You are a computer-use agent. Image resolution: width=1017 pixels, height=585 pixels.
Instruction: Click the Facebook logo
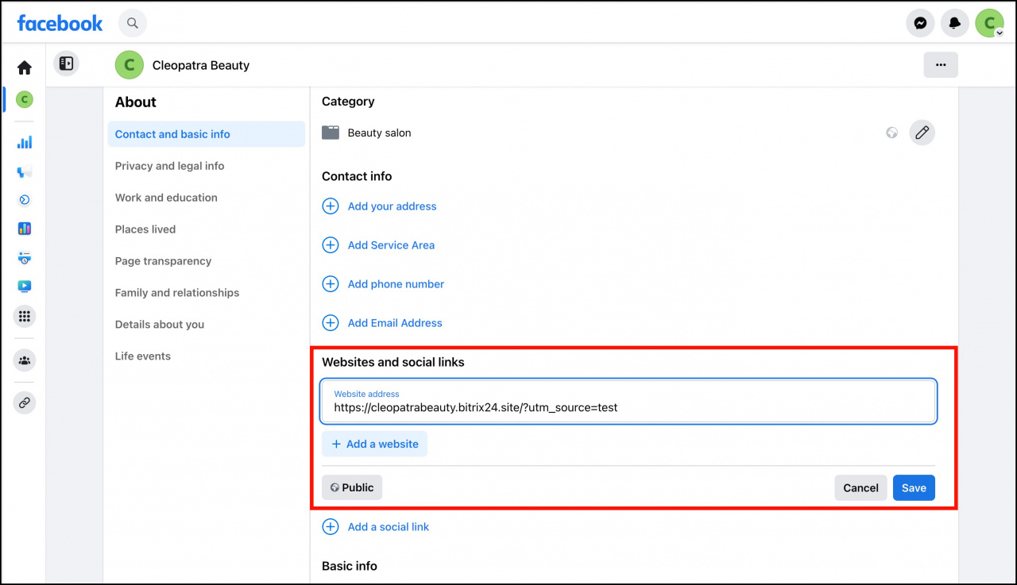[60, 23]
